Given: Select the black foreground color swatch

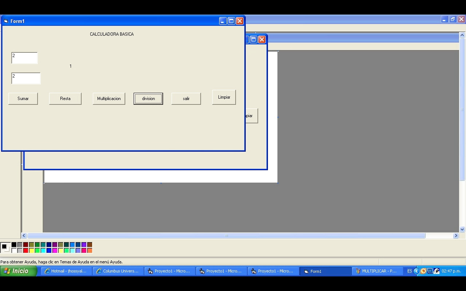Looking at the screenshot, I should point(14,245).
